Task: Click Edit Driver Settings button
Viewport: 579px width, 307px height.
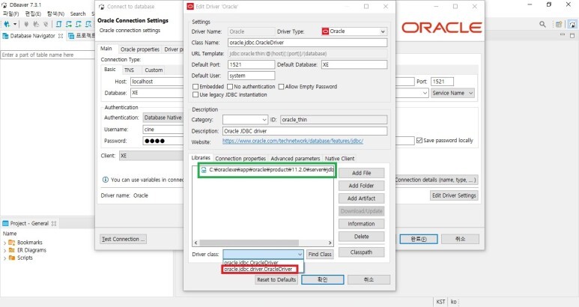Action: point(454,195)
